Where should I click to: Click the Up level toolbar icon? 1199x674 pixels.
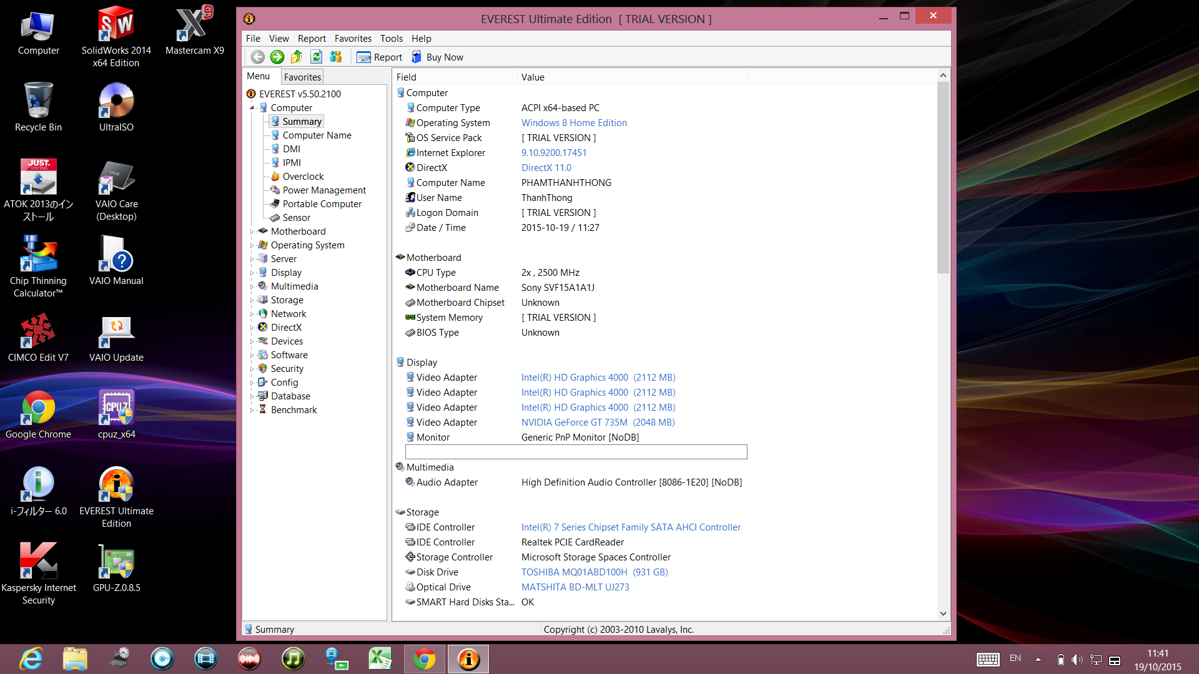(297, 57)
